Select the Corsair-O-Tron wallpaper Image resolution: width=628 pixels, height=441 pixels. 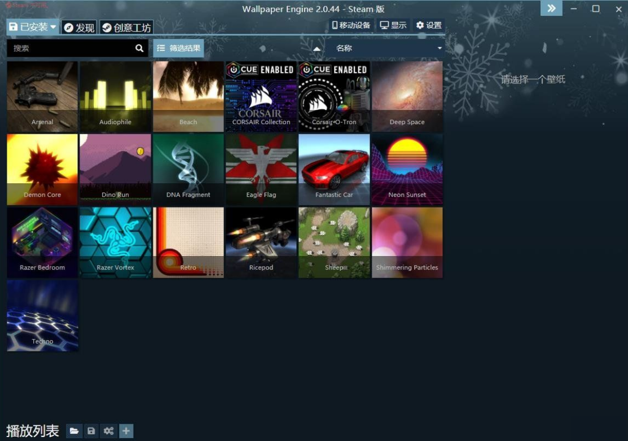[x=334, y=96]
